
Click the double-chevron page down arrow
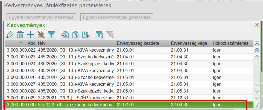click(x=257, y=92)
